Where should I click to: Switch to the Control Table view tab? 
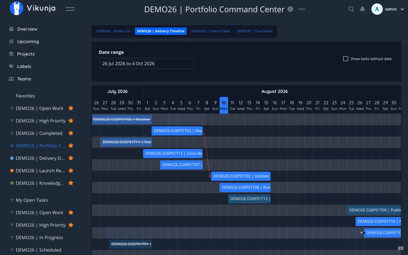click(211, 31)
